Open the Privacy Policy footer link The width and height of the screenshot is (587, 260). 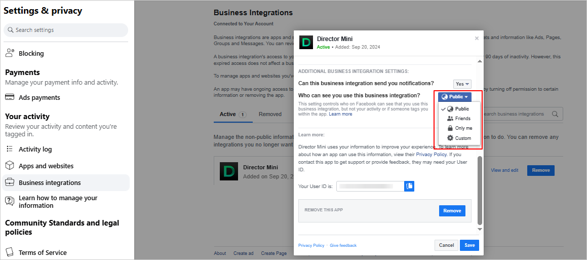pos(311,245)
